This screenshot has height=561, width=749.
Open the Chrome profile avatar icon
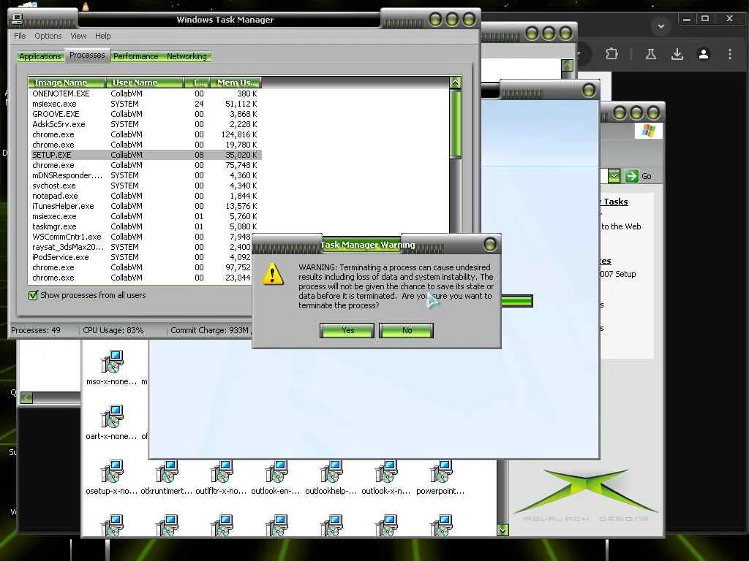pyautogui.click(x=703, y=54)
